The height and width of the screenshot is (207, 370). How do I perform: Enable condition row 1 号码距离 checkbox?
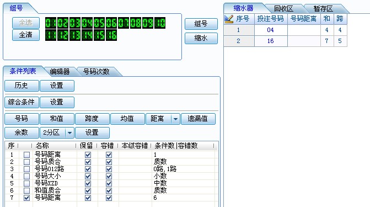pyautogui.click(x=26, y=155)
